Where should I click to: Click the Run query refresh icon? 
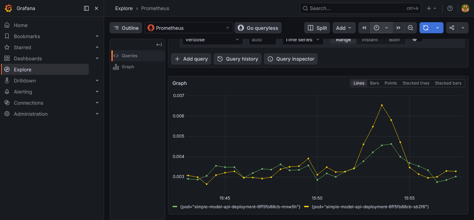(x=426, y=28)
